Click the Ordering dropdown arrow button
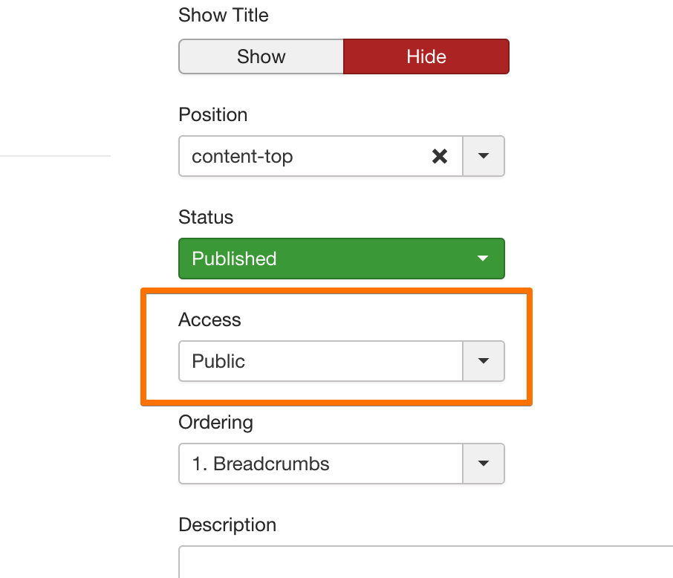Image resolution: width=673 pixels, height=578 pixels. 484,464
